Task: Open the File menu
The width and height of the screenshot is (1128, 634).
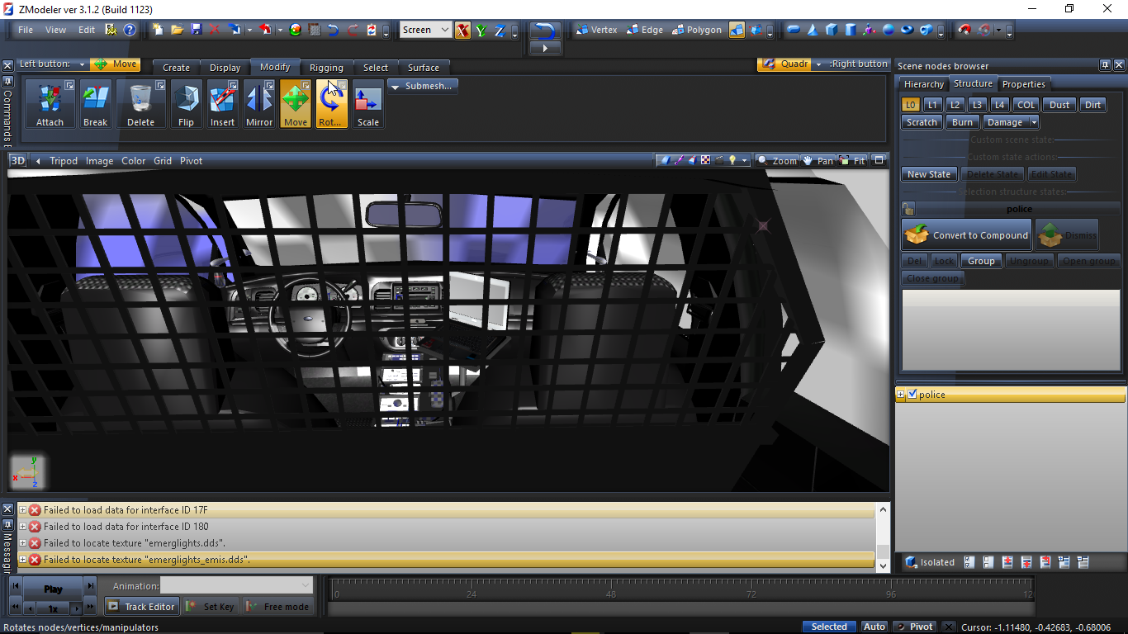Action: point(26,30)
